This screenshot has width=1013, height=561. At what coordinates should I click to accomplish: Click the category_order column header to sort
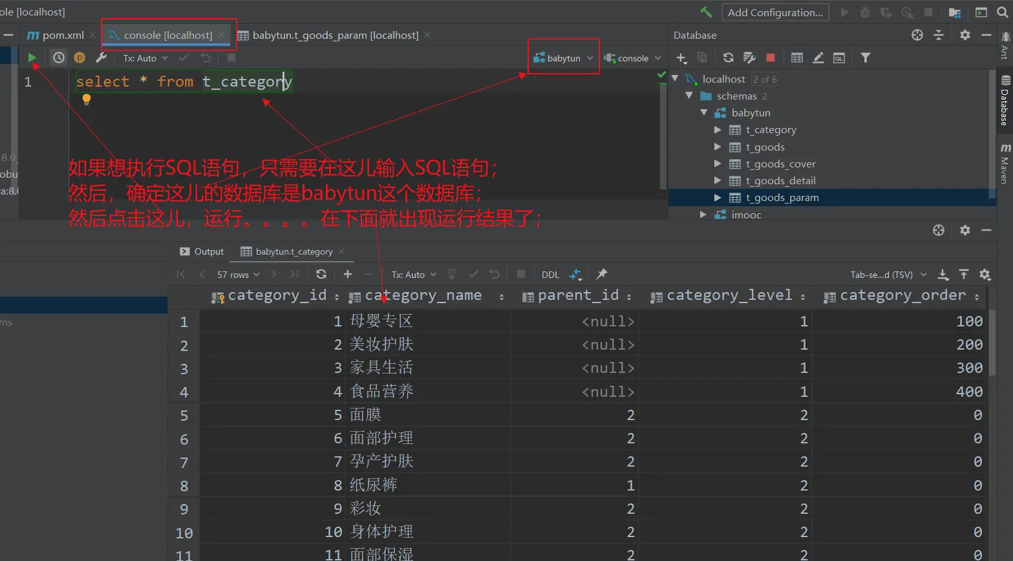[902, 296]
